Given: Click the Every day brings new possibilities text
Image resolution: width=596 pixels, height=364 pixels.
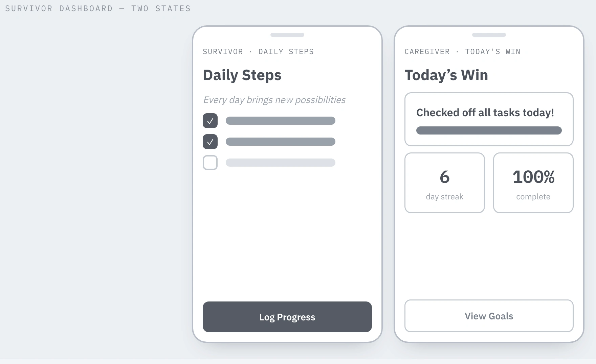Looking at the screenshot, I should pyautogui.click(x=274, y=100).
